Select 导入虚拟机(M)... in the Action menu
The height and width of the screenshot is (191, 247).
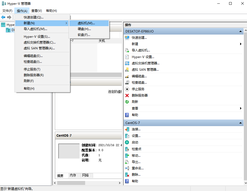point(42,29)
